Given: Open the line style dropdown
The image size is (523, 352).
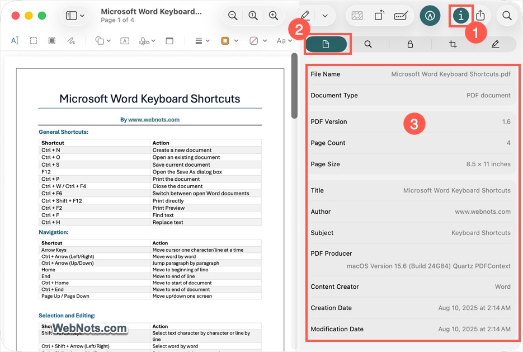Looking at the screenshot, I should [x=202, y=41].
